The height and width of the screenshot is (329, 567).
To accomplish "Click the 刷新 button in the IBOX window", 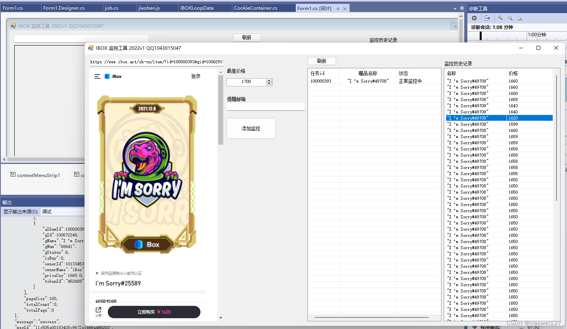I will pyautogui.click(x=322, y=61).
